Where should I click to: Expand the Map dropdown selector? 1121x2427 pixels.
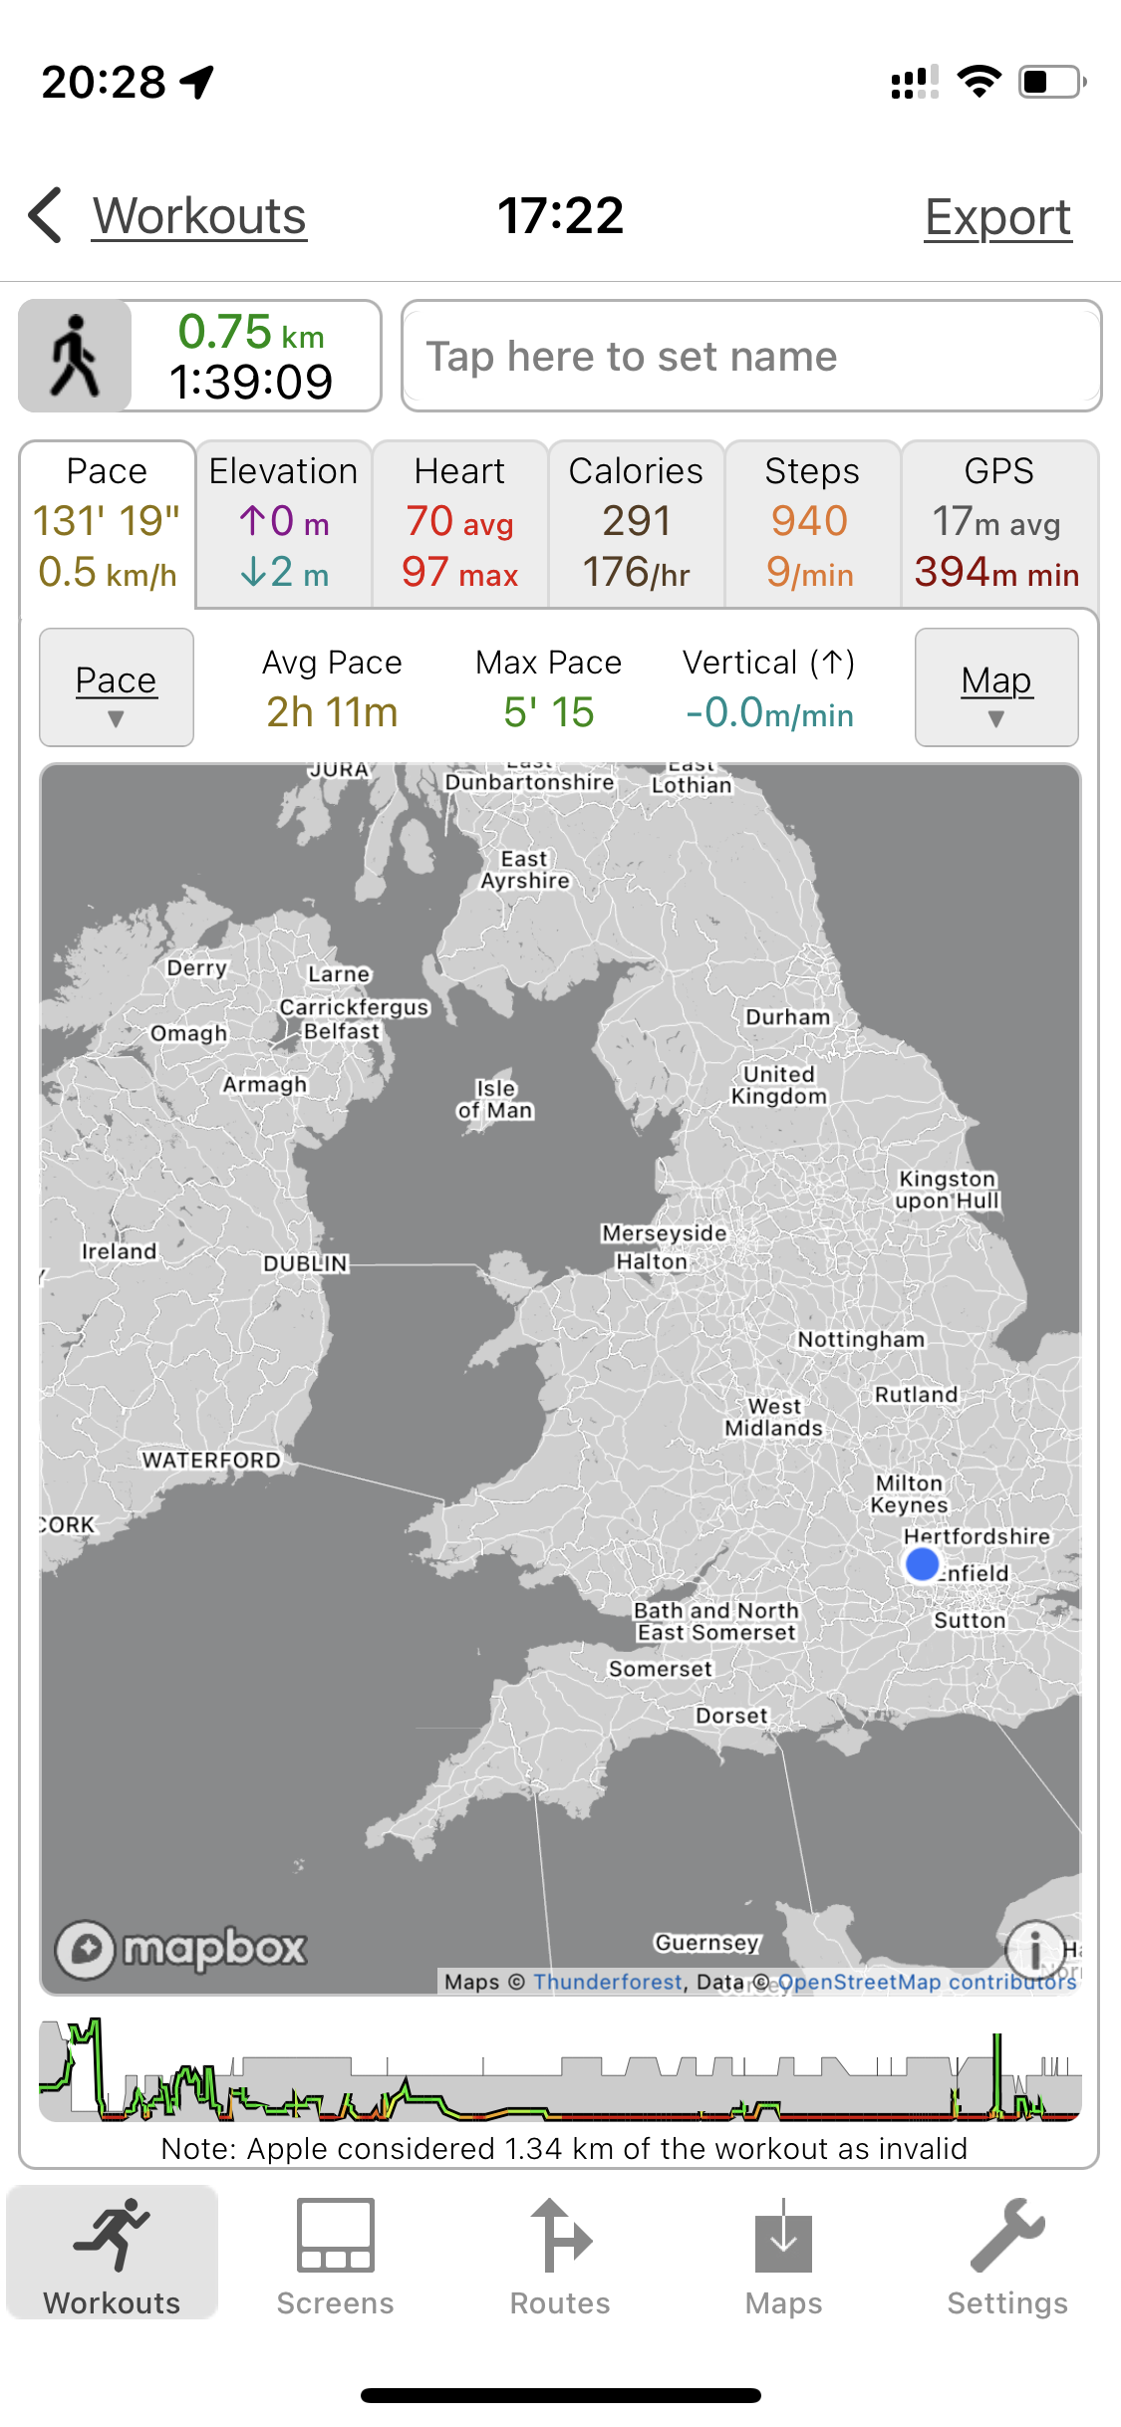click(x=996, y=687)
